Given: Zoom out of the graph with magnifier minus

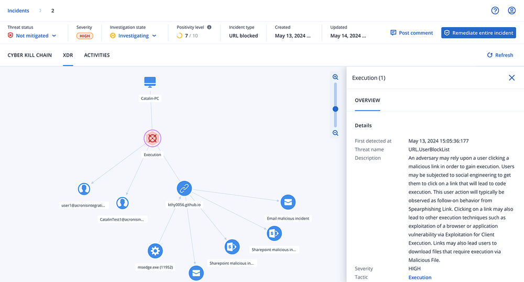Looking at the screenshot, I should (335, 133).
